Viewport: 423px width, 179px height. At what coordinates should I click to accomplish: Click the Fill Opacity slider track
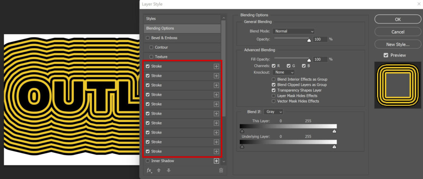pos(292,58)
